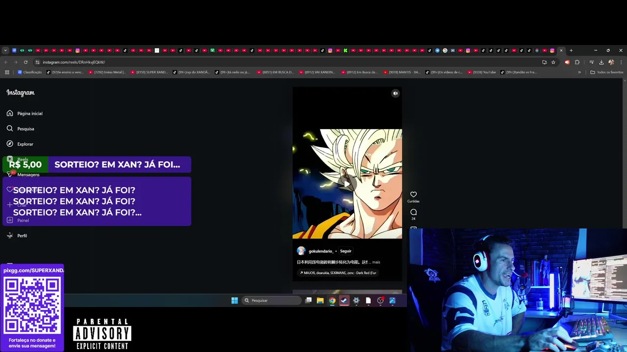Open the Classificação bookmark
The image size is (627, 352).
click(30, 72)
